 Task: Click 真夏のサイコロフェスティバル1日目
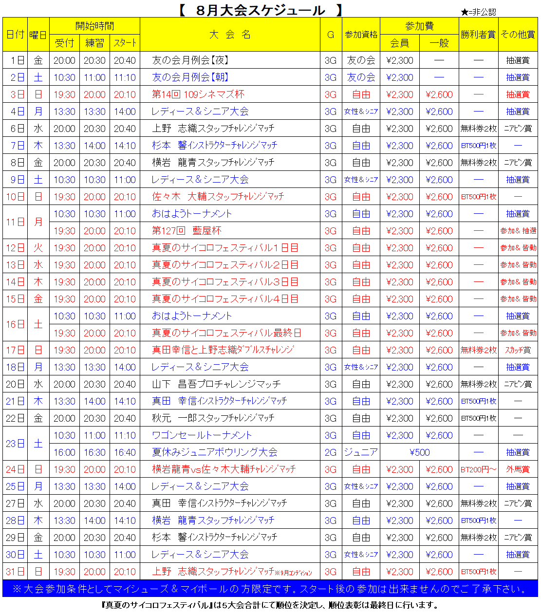pos(225,248)
